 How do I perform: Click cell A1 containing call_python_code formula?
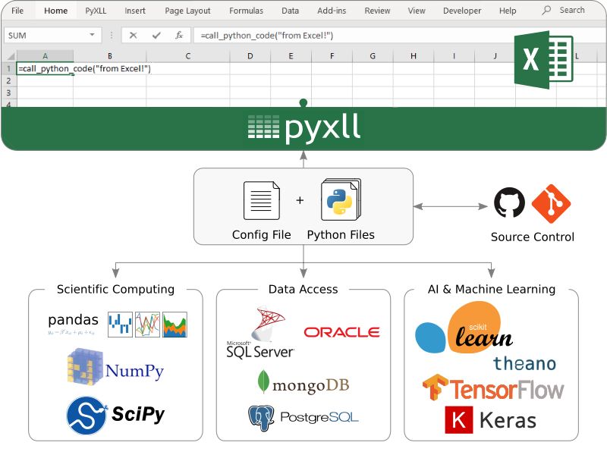(45, 68)
